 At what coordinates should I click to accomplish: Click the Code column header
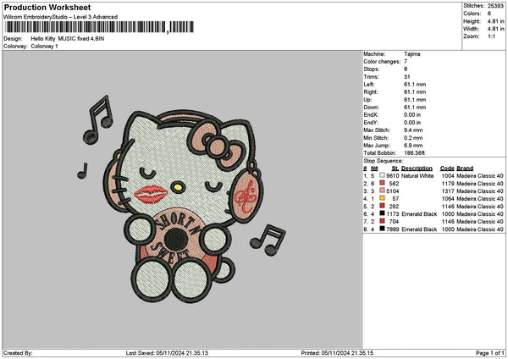(447, 168)
